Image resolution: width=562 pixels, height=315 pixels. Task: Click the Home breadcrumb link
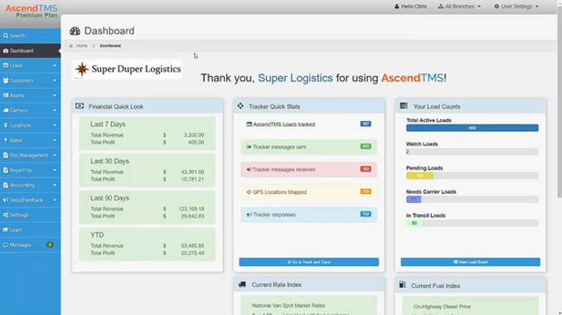coord(81,46)
